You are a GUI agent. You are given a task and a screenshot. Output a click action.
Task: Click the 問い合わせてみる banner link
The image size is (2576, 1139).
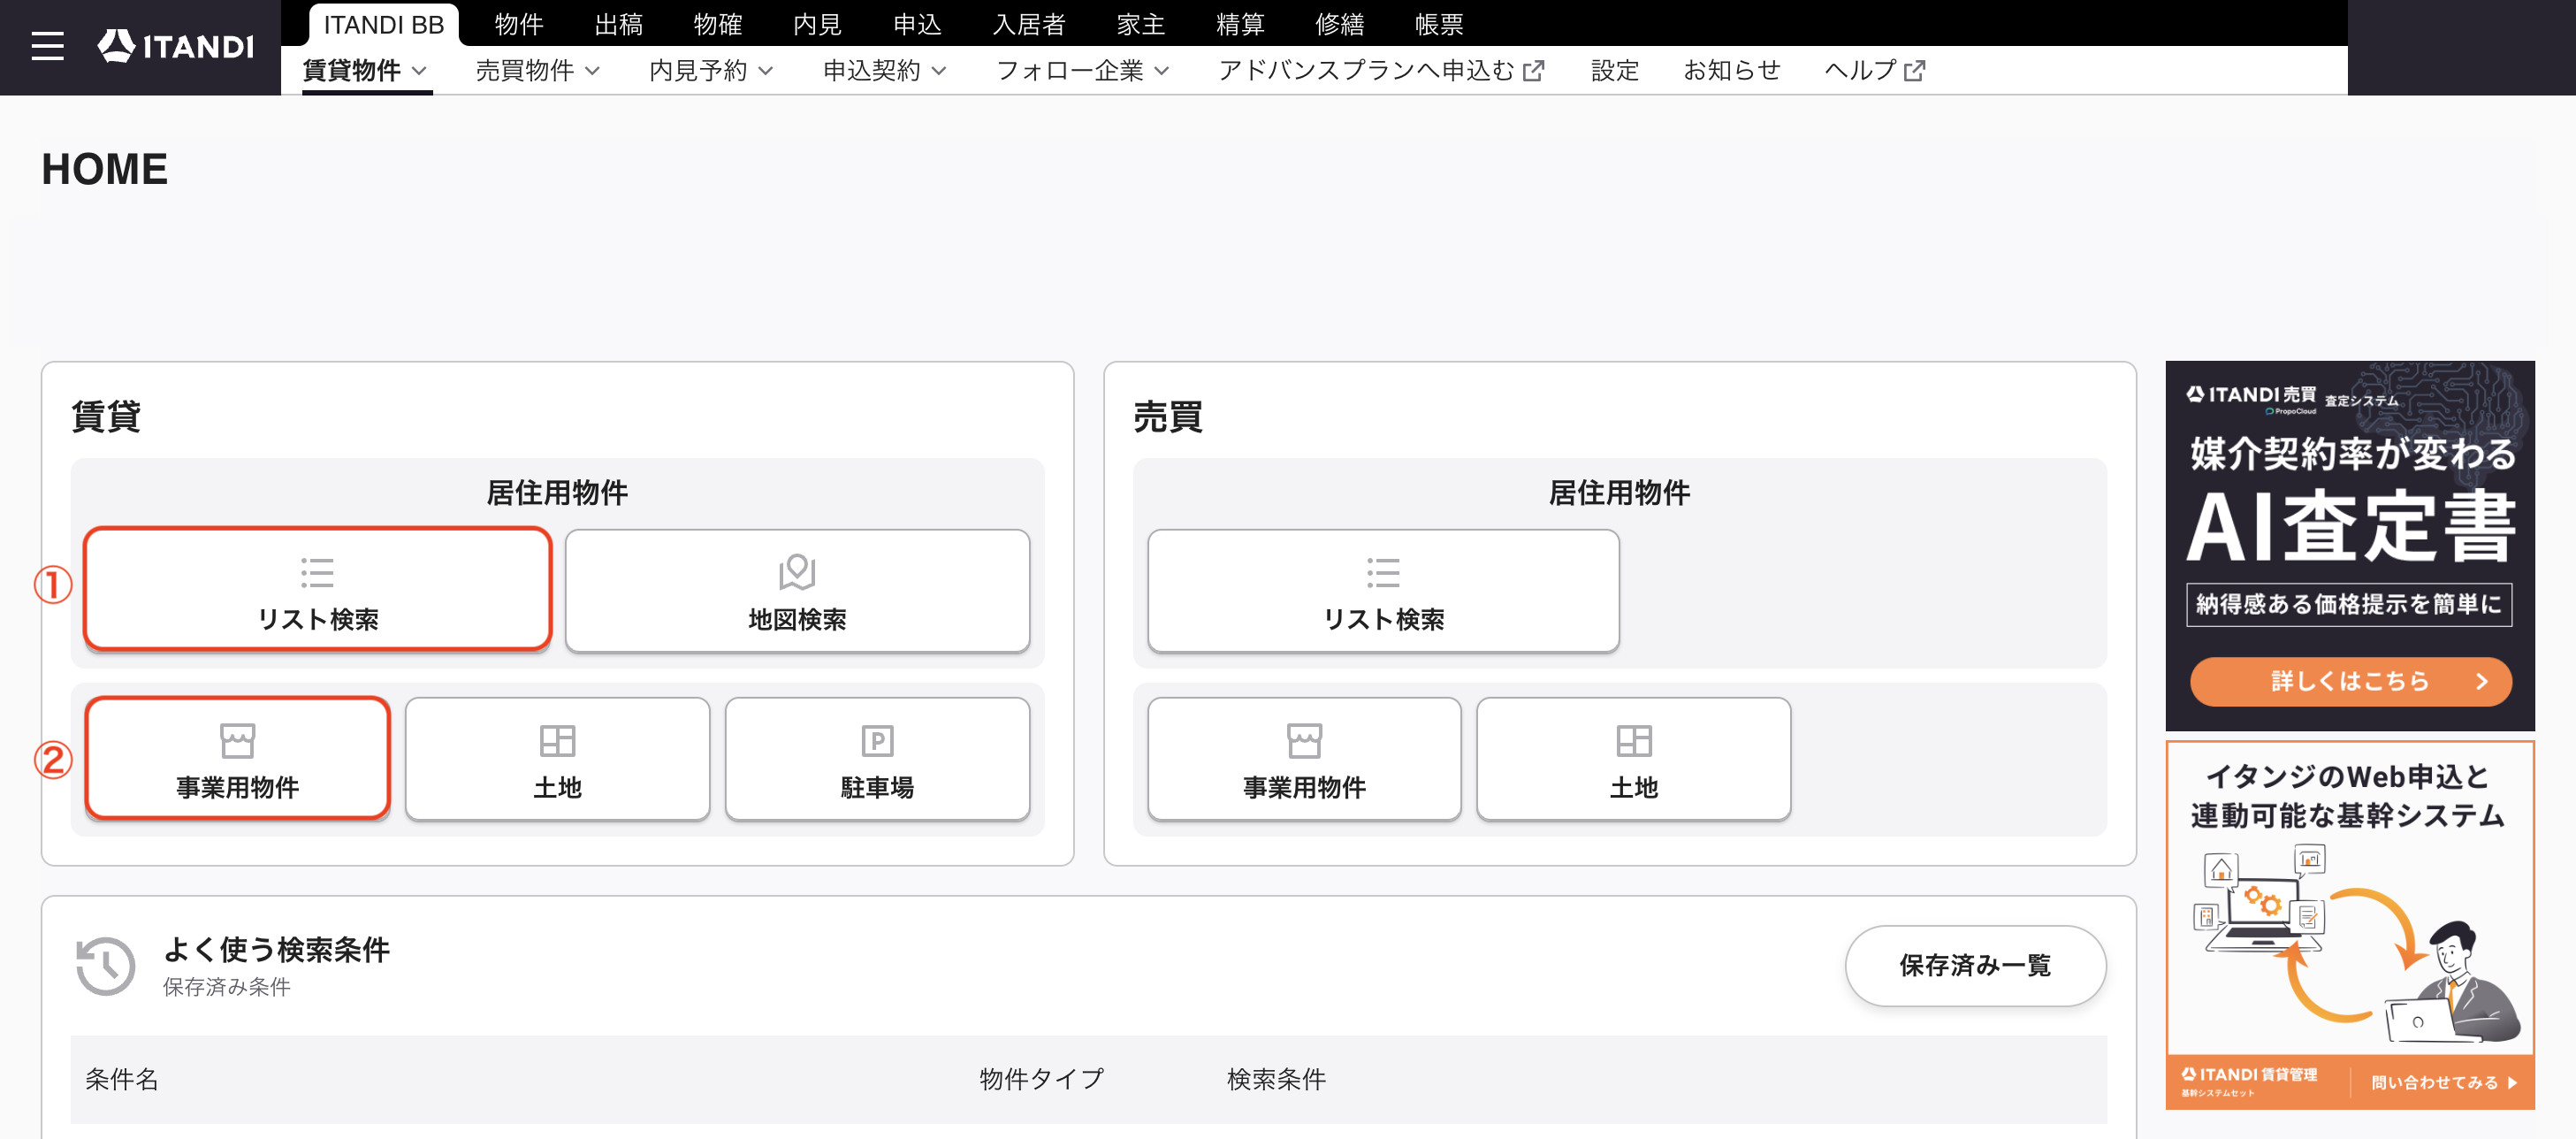(x=2443, y=1082)
